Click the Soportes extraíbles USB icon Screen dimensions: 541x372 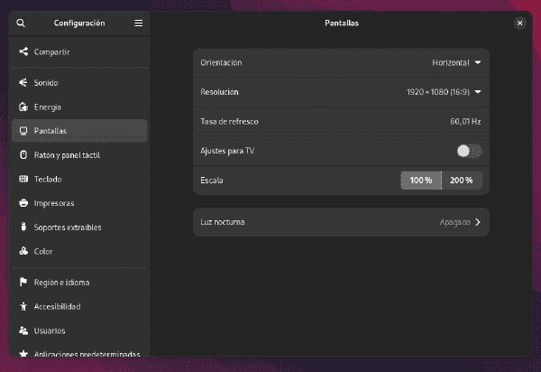tap(23, 227)
